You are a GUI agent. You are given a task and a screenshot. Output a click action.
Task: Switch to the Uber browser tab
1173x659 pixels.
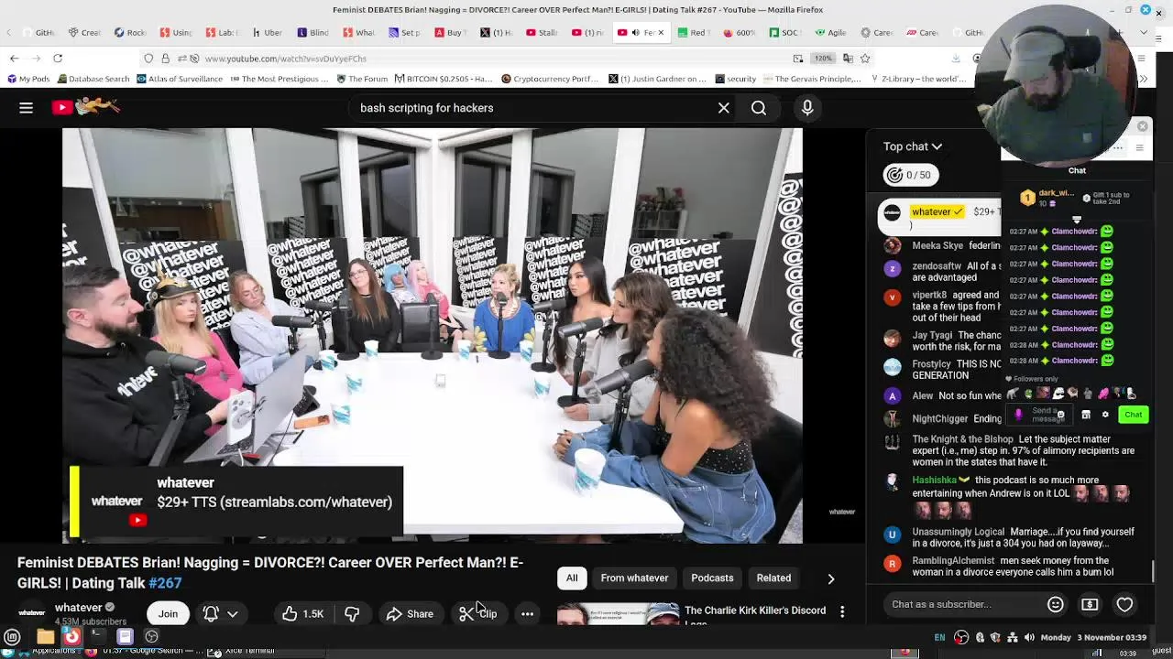267,33
